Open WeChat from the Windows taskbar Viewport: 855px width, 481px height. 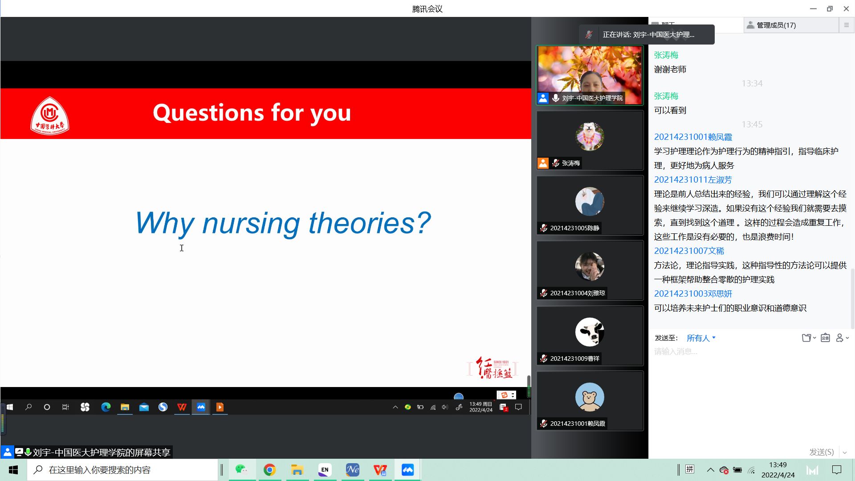(242, 470)
